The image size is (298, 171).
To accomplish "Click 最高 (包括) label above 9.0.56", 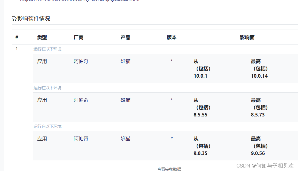I will click(x=259, y=142).
